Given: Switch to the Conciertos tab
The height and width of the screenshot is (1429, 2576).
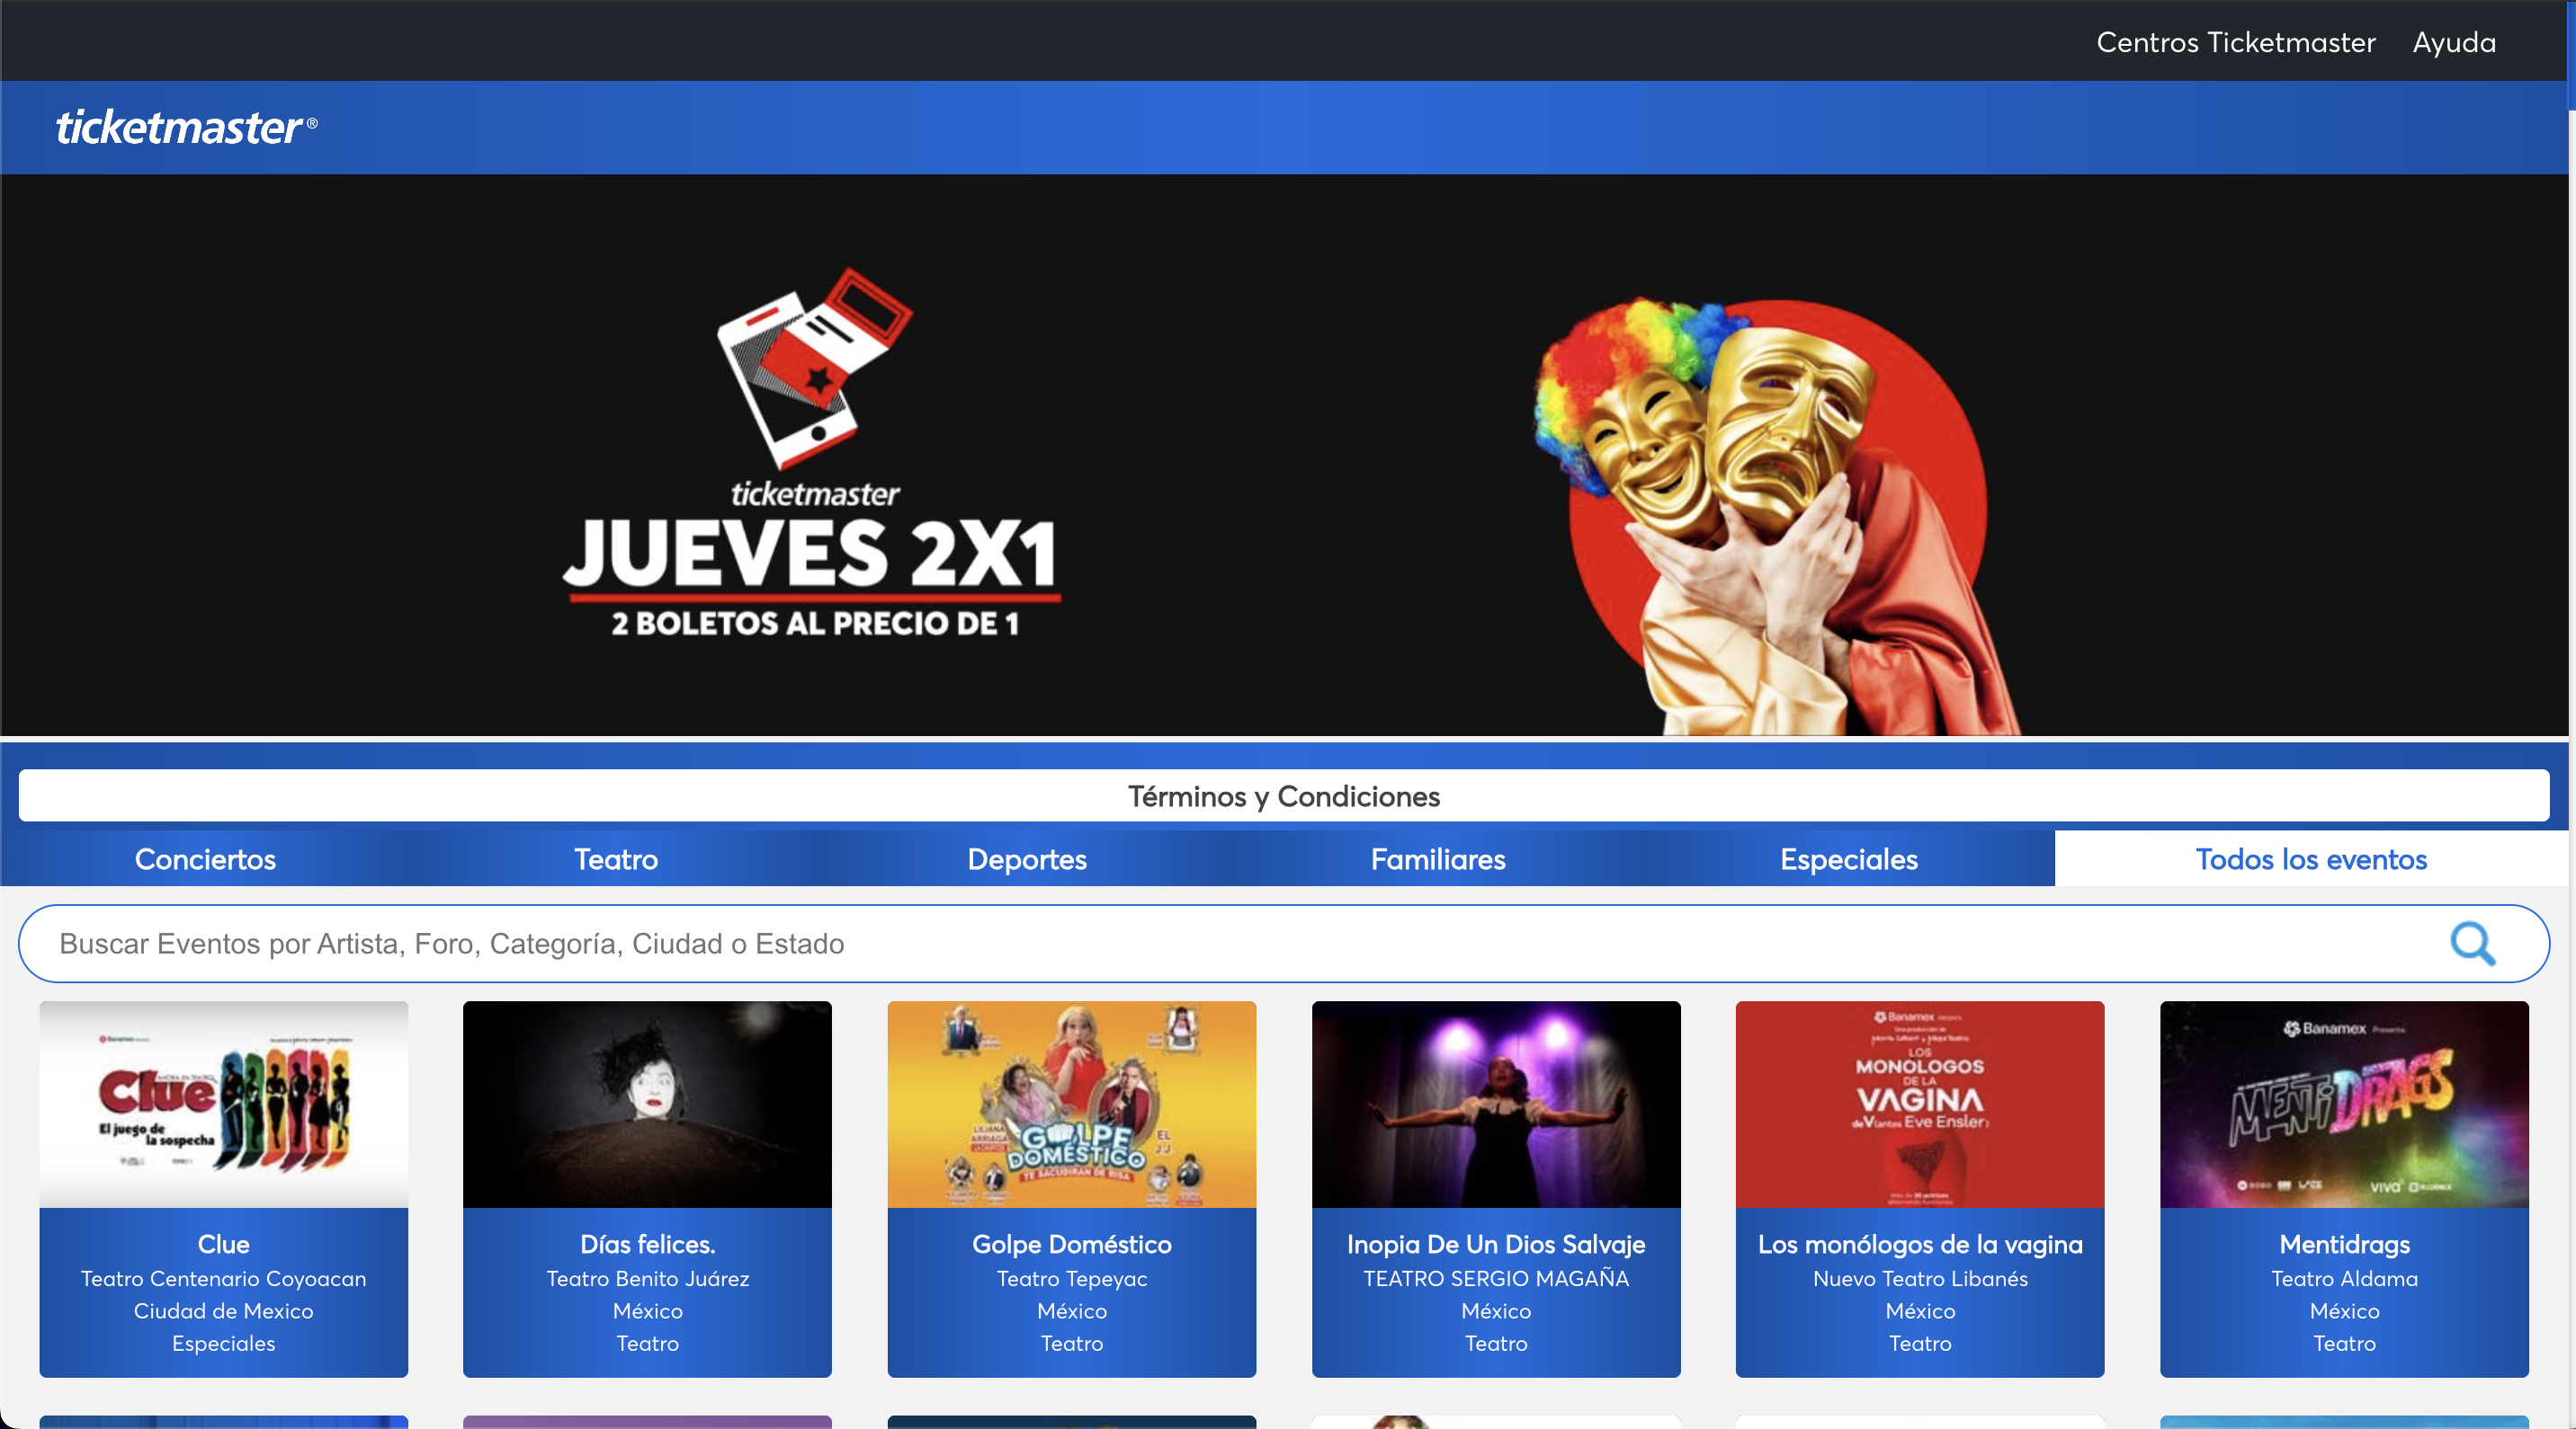Looking at the screenshot, I should point(205,859).
